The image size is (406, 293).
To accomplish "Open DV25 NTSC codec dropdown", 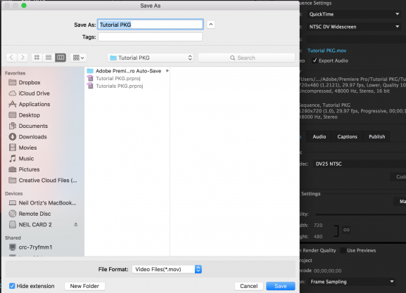I will [x=360, y=164].
